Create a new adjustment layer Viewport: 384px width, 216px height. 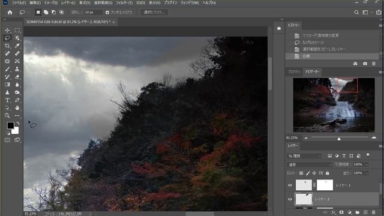pyautogui.click(x=349, y=212)
